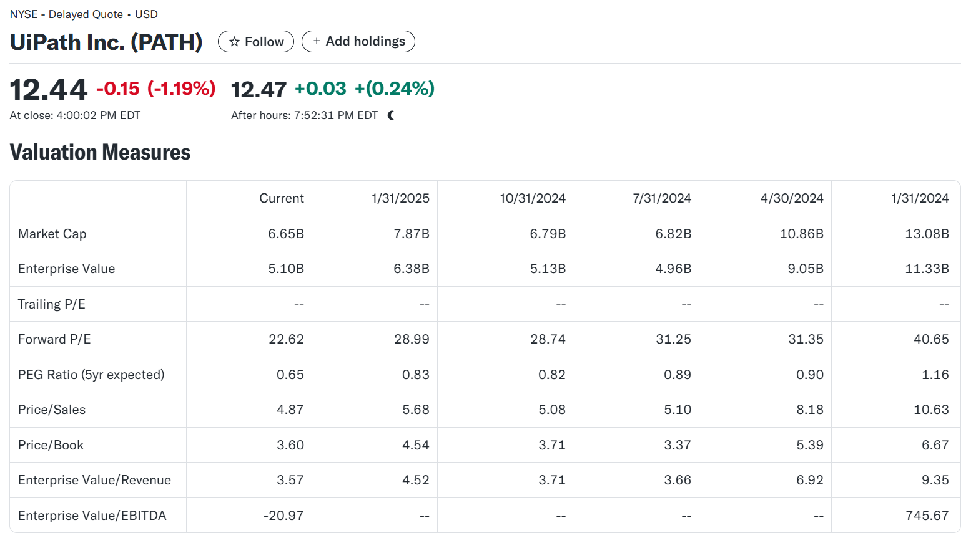Image resolution: width=971 pixels, height=543 pixels.
Task: Click Enterprise Value 5.10B cell
Action: pyautogui.click(x=286, y=269)
